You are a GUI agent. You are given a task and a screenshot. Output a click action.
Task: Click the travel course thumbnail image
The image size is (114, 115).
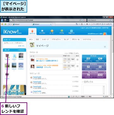[33, 60]
